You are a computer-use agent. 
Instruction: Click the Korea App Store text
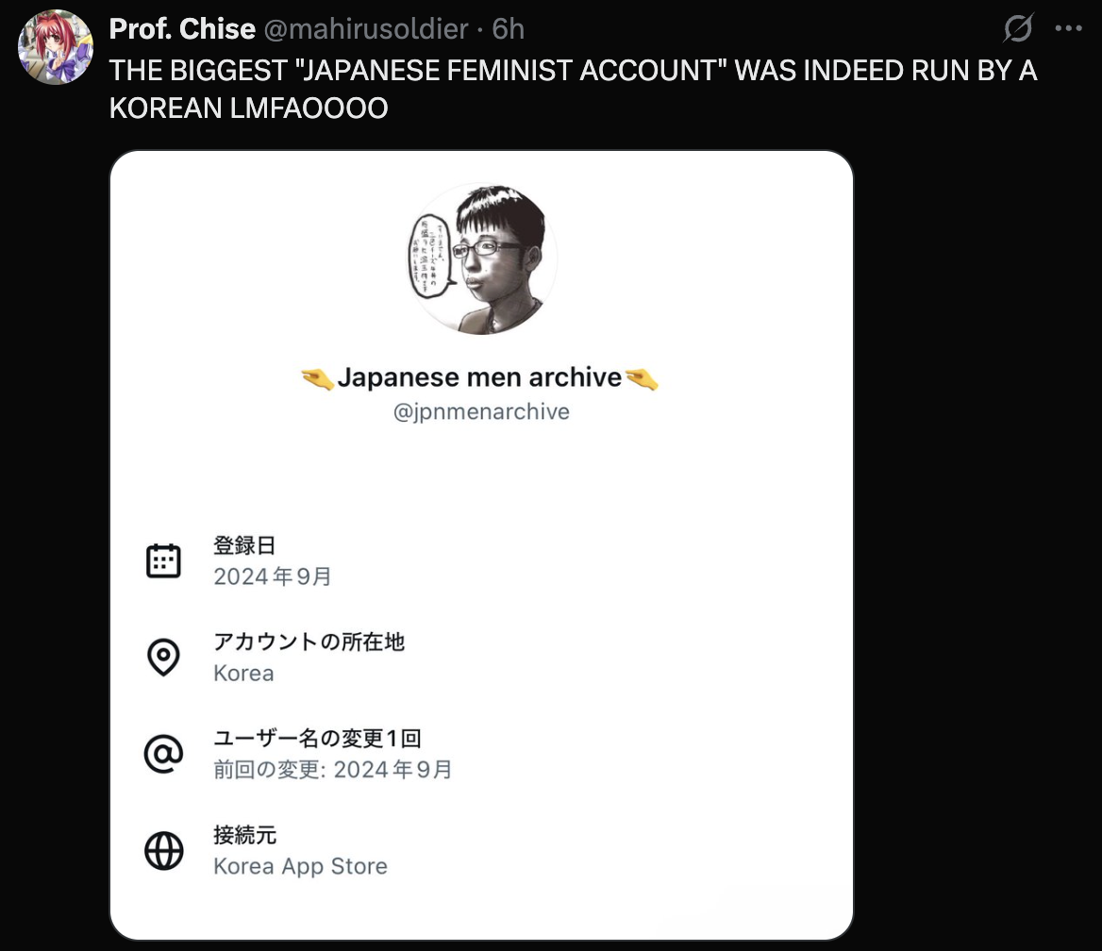click(301, 866)
